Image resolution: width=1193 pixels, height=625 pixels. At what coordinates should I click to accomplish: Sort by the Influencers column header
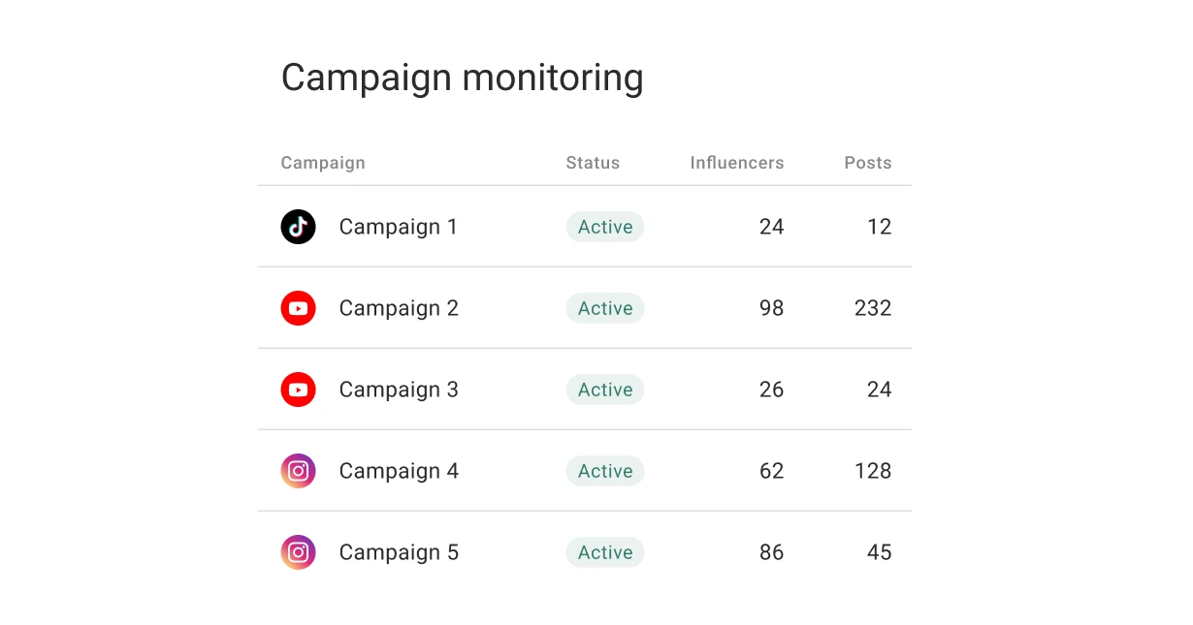pos(736,163)
